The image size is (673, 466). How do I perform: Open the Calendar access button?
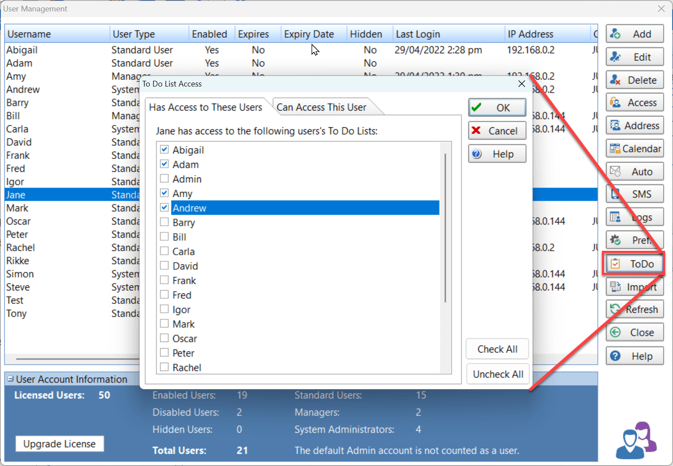634,149
